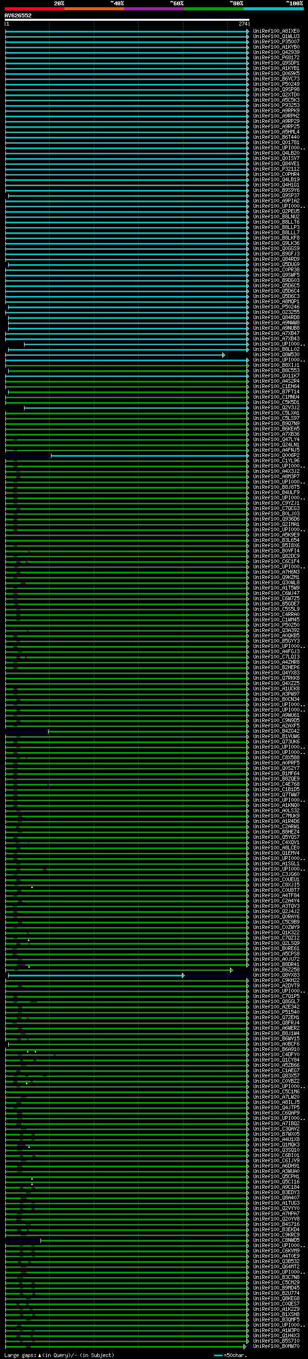Click the green ~80% identity legend segment
The width and height of the screenshot is (308, 1359).
[x=214, y=9]
